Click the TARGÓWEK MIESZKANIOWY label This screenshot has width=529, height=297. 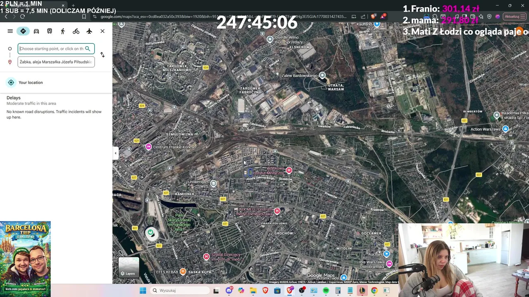[177, 68]
